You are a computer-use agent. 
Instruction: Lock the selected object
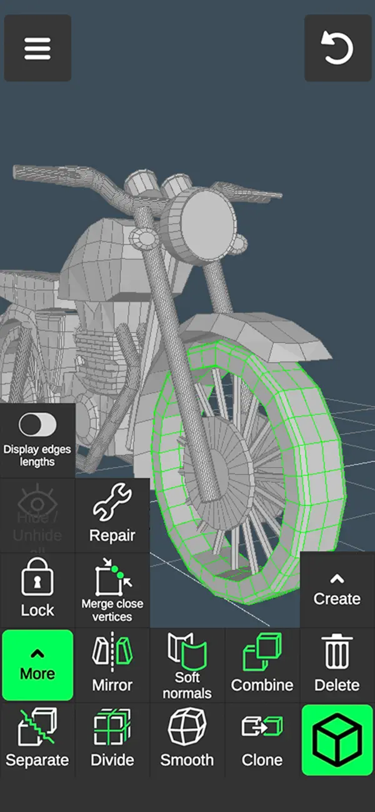37,590
